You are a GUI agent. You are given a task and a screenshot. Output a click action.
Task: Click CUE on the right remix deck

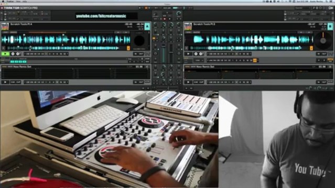196,82
